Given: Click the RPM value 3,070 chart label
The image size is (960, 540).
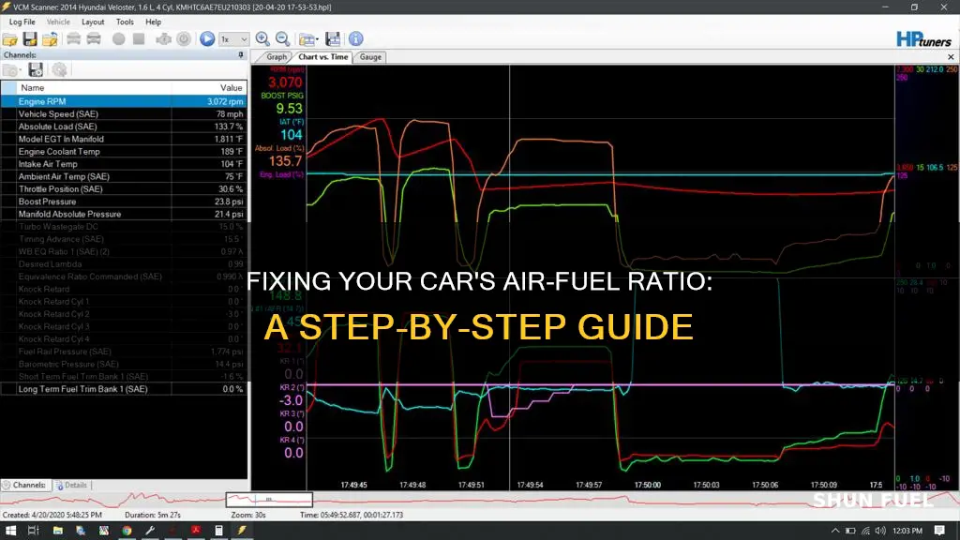Looking at the screenshot, I should 285,82.
